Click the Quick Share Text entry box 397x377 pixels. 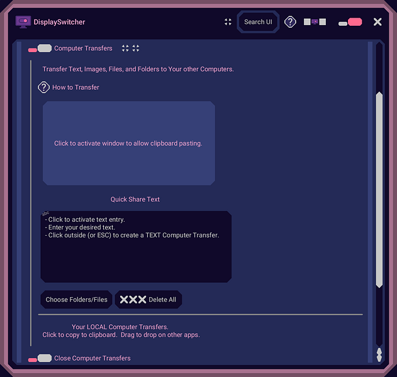click(x=136, y=247)
